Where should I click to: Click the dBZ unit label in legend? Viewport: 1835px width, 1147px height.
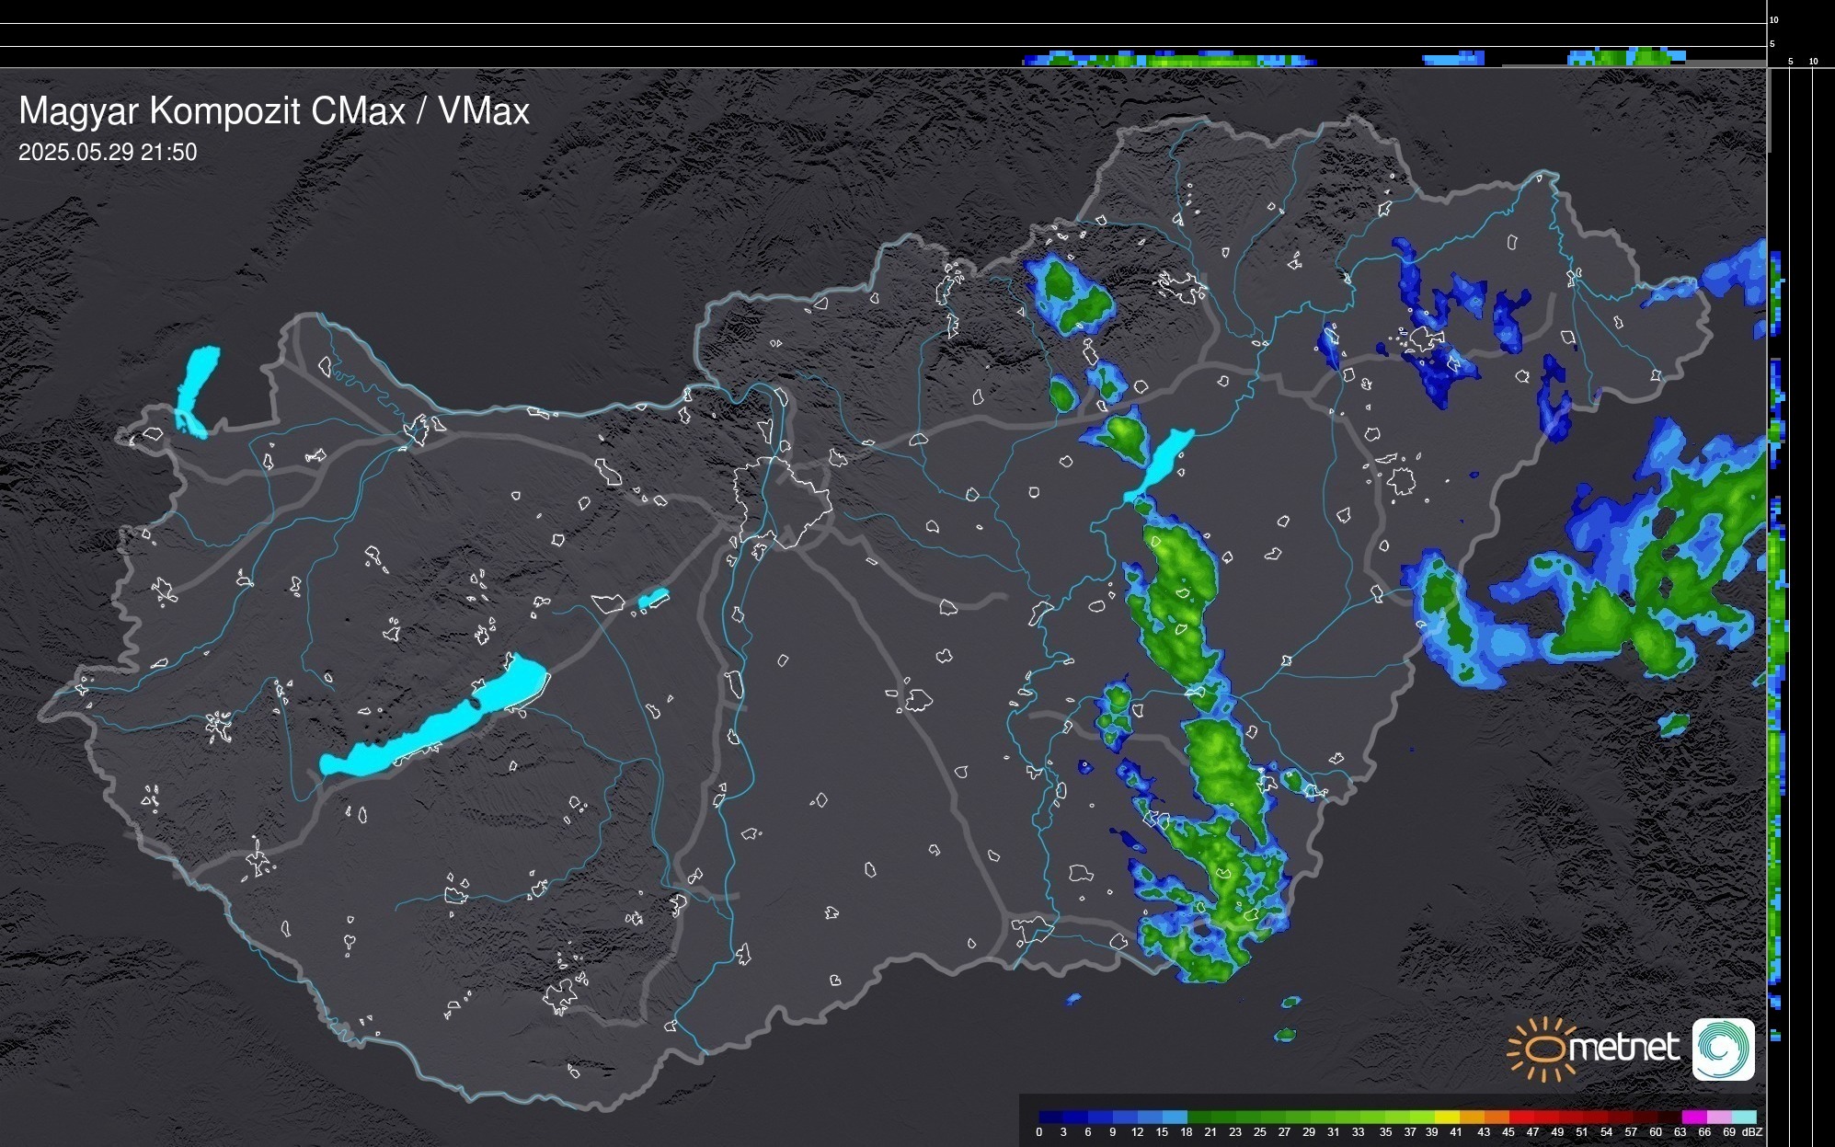point(1751,1132)
